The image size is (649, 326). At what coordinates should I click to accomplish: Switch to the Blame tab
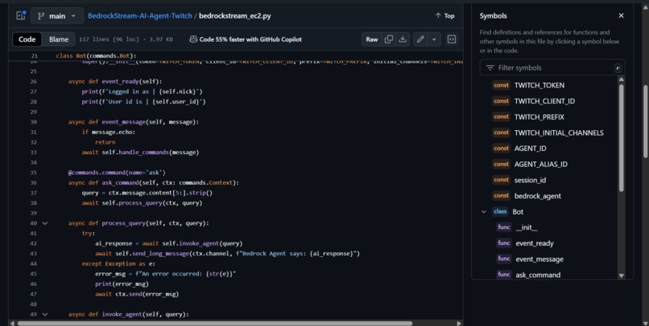click(x=59, y=39)
